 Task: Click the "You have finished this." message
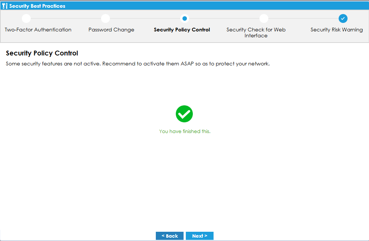(x=185, y=131)
